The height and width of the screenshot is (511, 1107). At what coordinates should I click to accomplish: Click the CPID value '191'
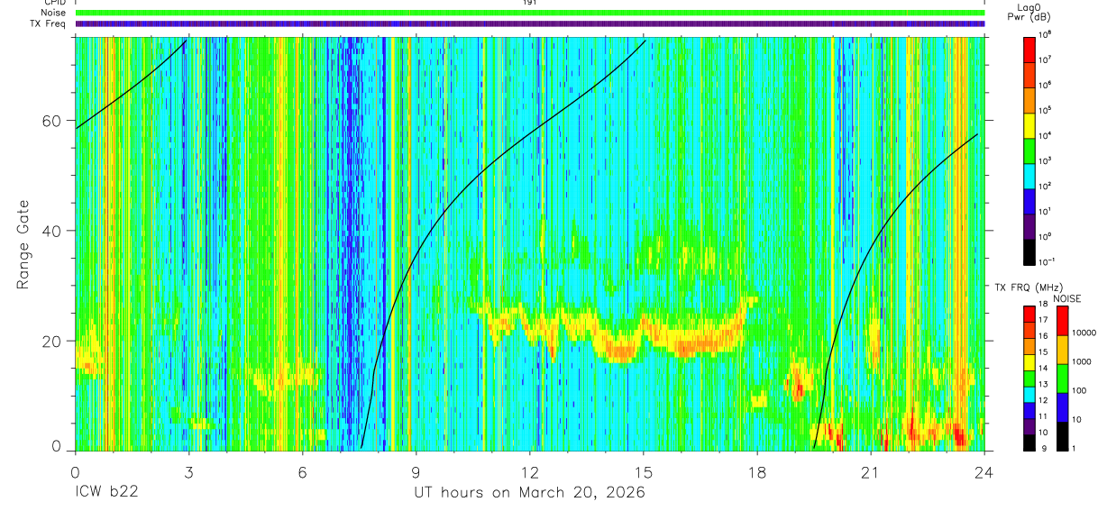tap(529, 3)
